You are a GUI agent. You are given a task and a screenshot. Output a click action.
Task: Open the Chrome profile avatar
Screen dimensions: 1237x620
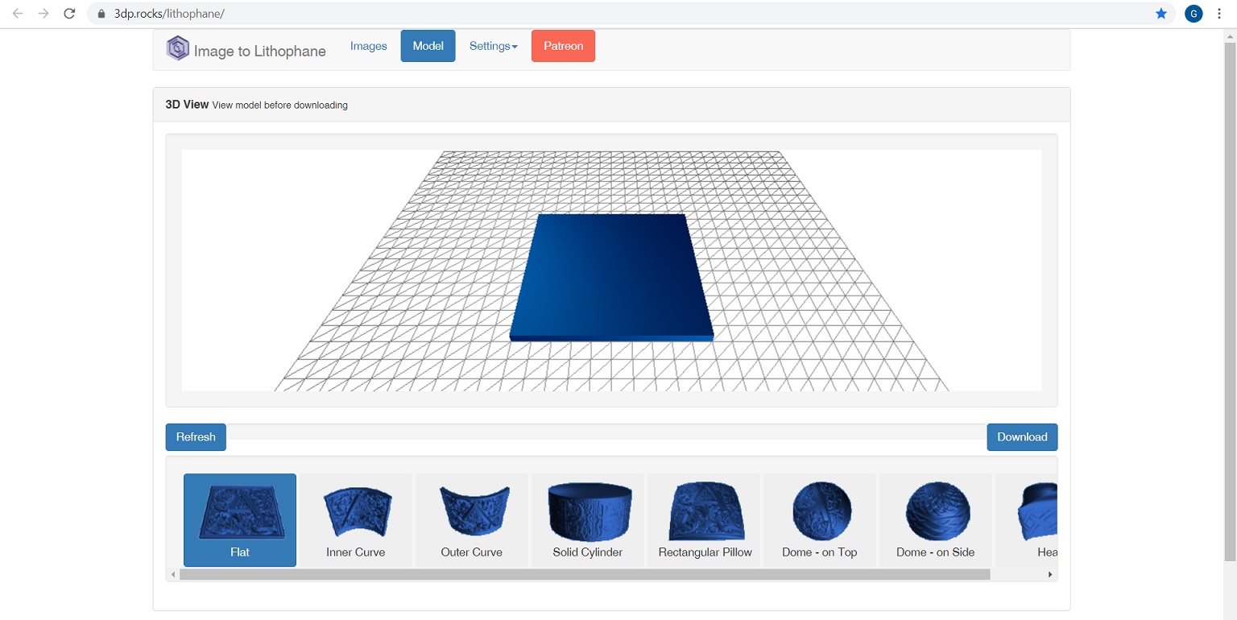(1194, 14)
